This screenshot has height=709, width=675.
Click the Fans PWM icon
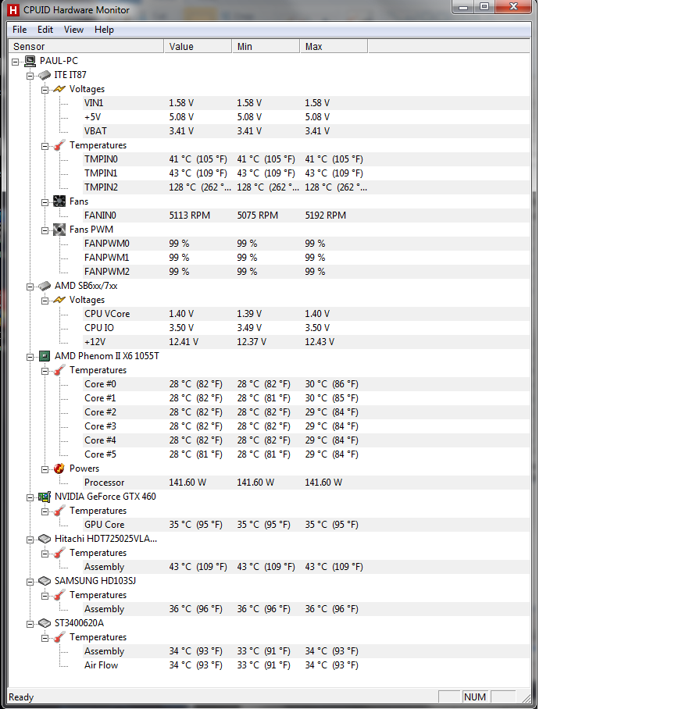tap(59, 230)
